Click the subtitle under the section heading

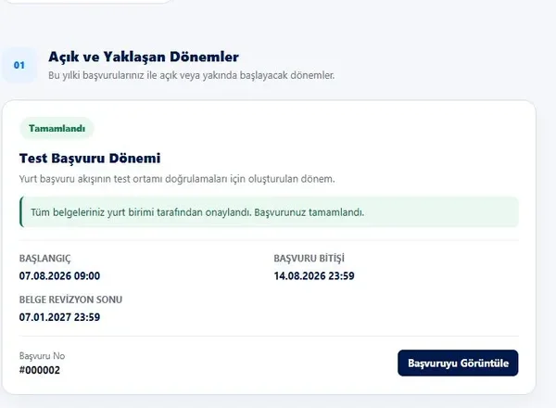(x=192, y=75)
